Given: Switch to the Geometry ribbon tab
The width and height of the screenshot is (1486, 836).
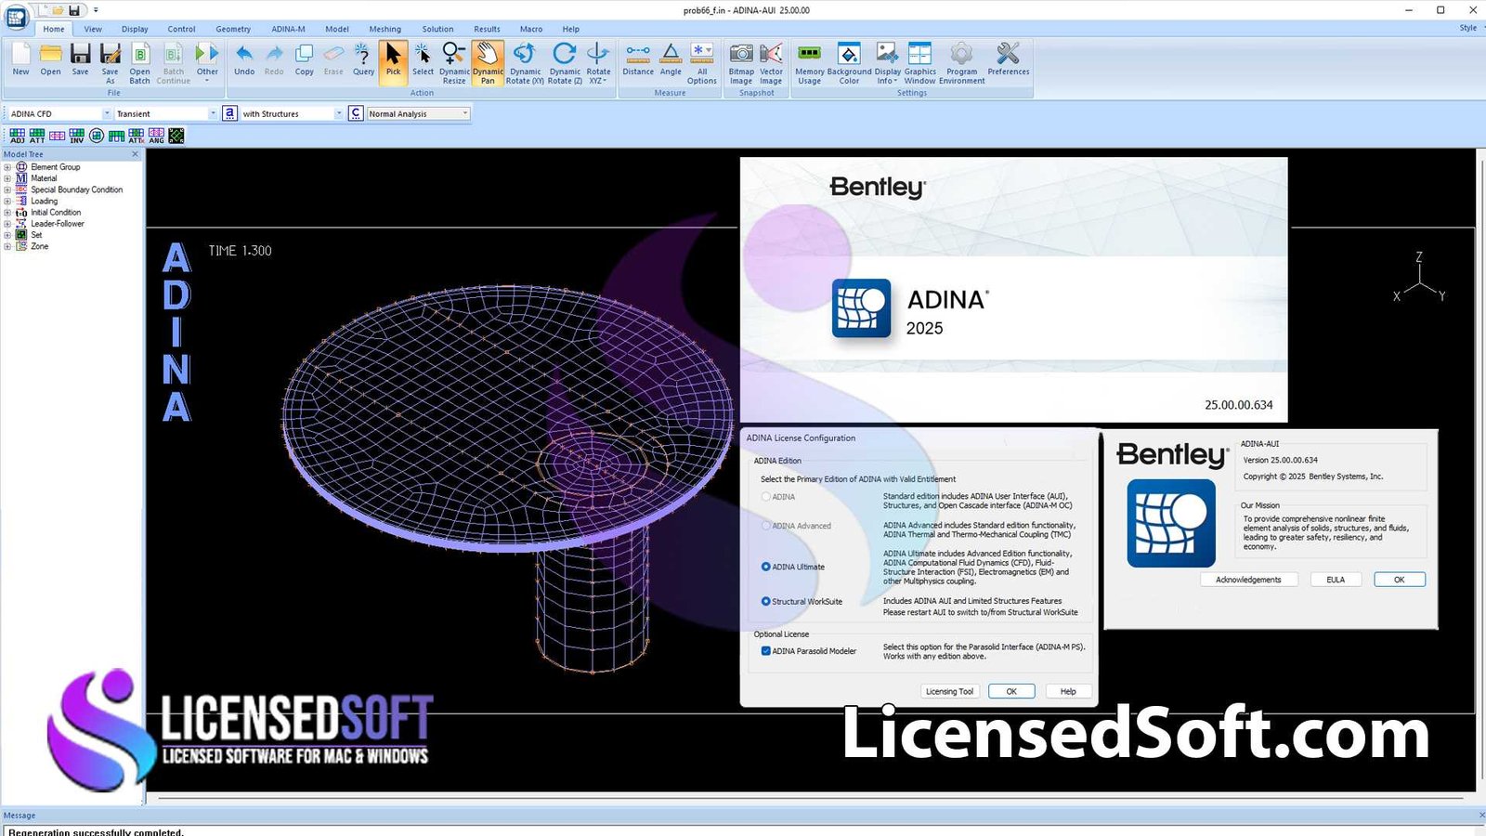Looking at the screenshot, I should (x=233, y=29).
